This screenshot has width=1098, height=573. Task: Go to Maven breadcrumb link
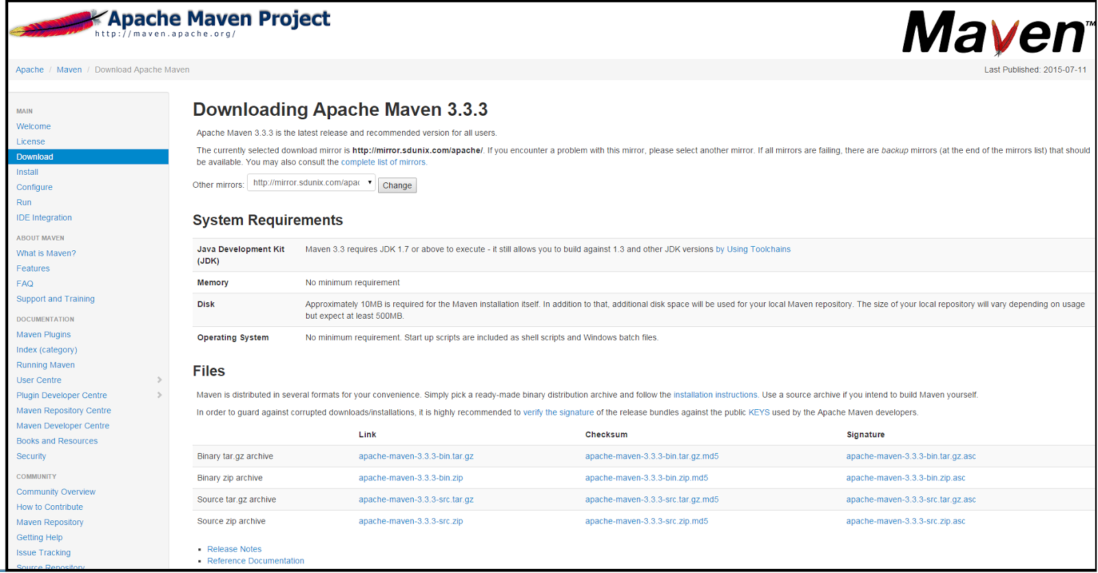tap(69, 70)
